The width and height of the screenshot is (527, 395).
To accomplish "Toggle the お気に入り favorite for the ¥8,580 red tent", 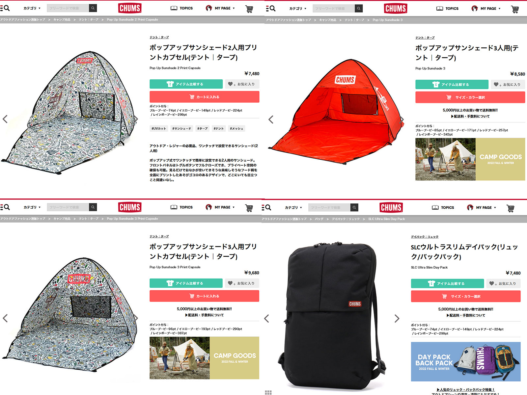I will coord(508,85).
